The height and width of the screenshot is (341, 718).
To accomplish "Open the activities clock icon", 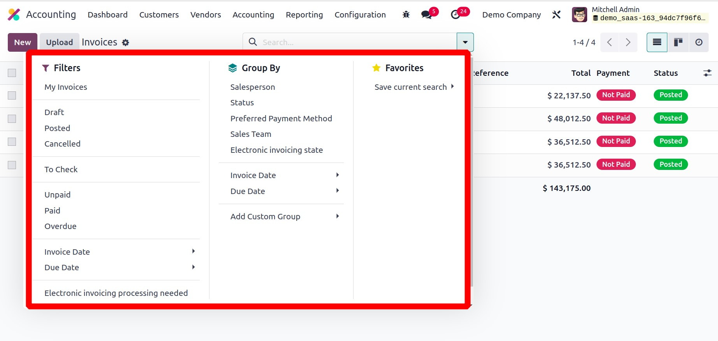I will pos(455,15).
